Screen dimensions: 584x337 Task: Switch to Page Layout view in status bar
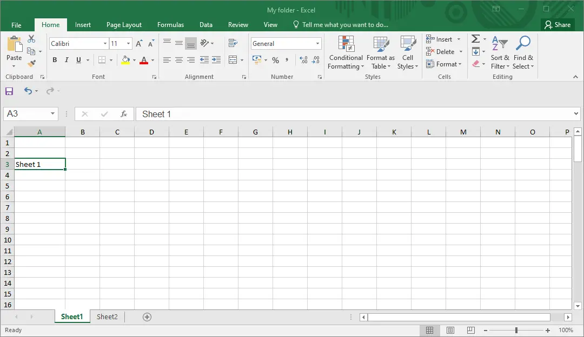click(450, 330)
